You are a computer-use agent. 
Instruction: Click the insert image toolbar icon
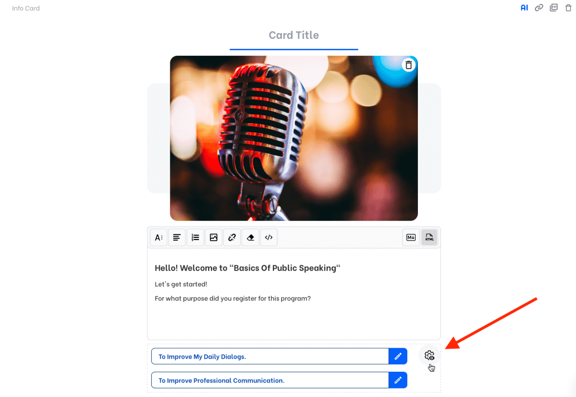(x=214, y=237)
